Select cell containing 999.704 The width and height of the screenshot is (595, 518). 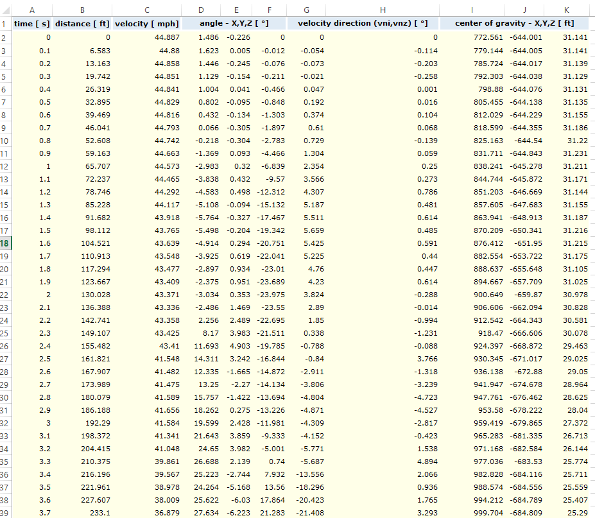point(472,513)
